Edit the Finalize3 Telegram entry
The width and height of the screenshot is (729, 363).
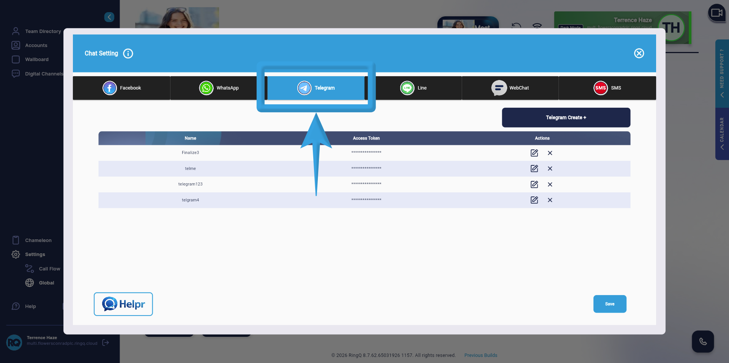point(534,153)
